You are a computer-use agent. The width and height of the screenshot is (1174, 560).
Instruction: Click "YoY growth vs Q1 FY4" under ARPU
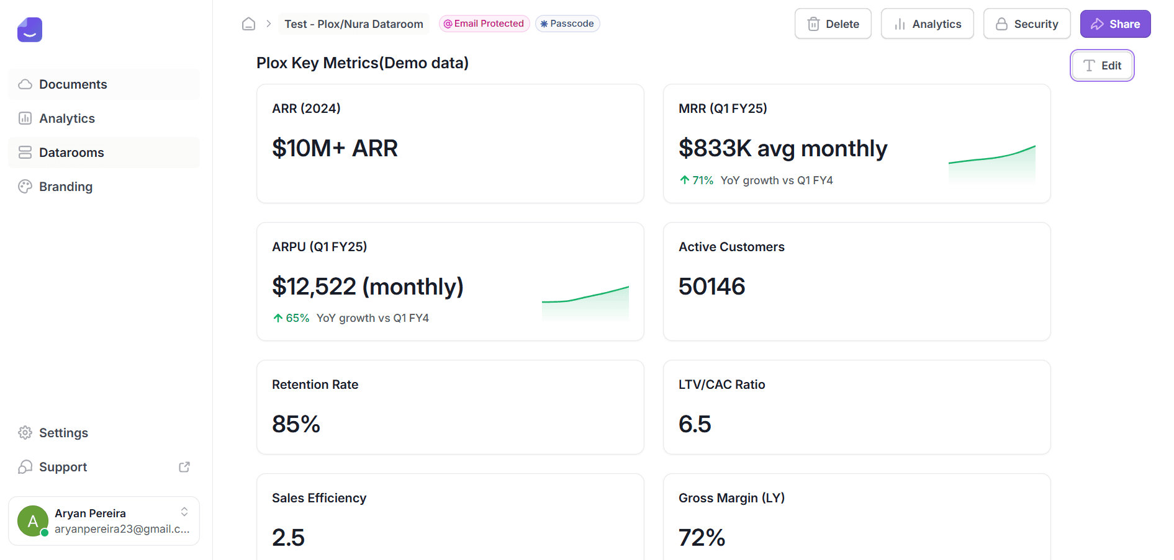tap(373, 318)
